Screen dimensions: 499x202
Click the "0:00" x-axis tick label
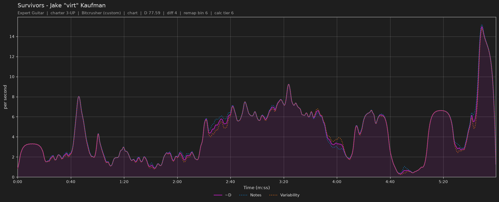[18, 182]
